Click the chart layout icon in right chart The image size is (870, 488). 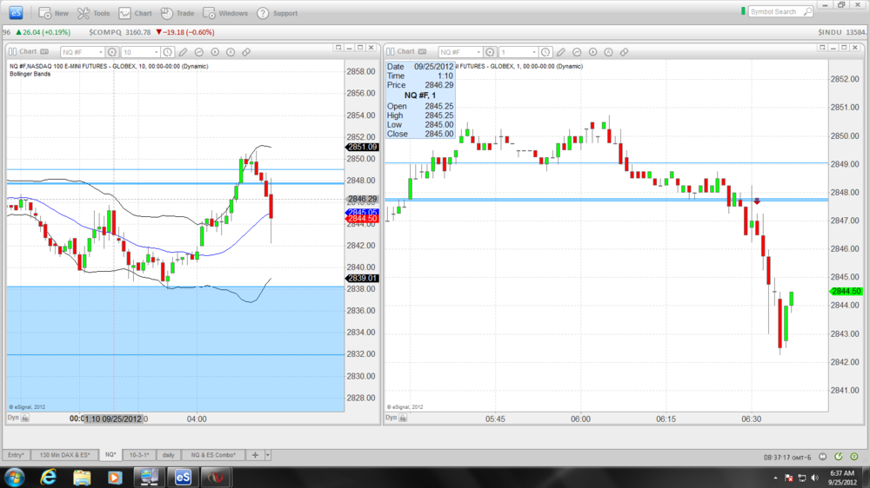coord(390,51)
